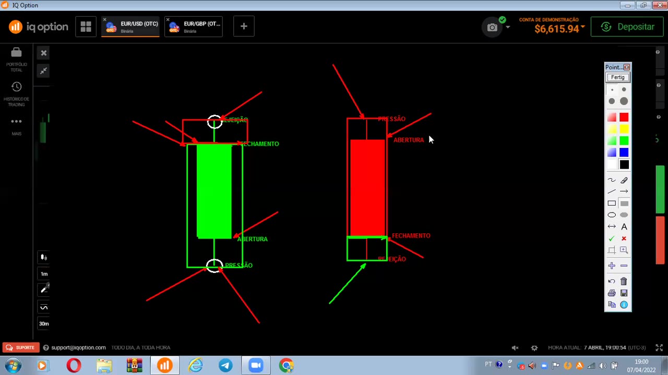668x375 pixels.
Task: Select the third pen size dot
Action: pyautogui.click(x=612, y=101)
